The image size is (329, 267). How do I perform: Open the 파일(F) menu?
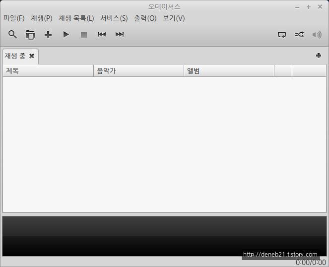pyautogui.click(x=14, y=18)
